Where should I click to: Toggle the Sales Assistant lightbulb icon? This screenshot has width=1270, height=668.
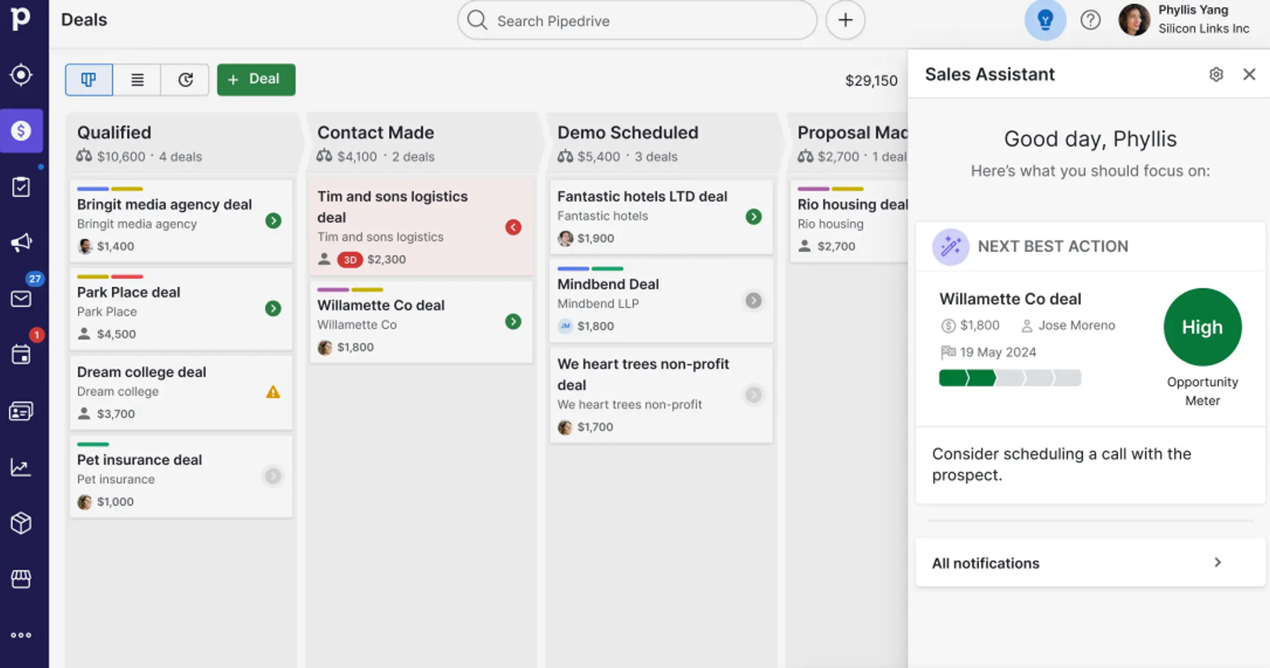tap(1045, 20)
